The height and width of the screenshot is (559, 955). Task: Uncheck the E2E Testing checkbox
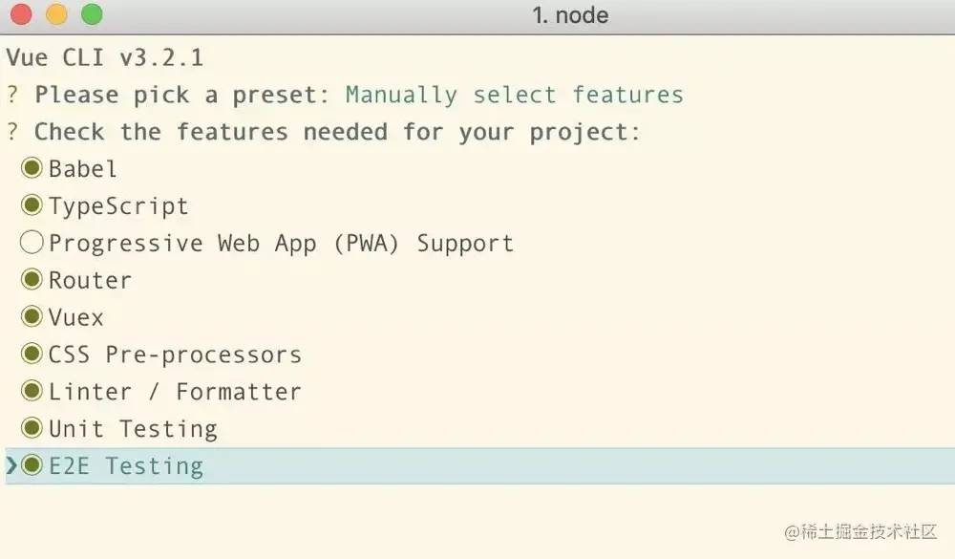(x=32, y=466)
